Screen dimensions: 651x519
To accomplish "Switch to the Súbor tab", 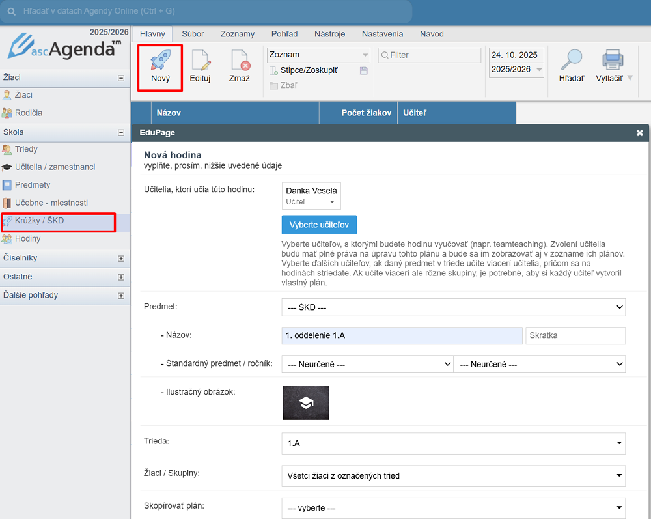I will coord(193,34).
